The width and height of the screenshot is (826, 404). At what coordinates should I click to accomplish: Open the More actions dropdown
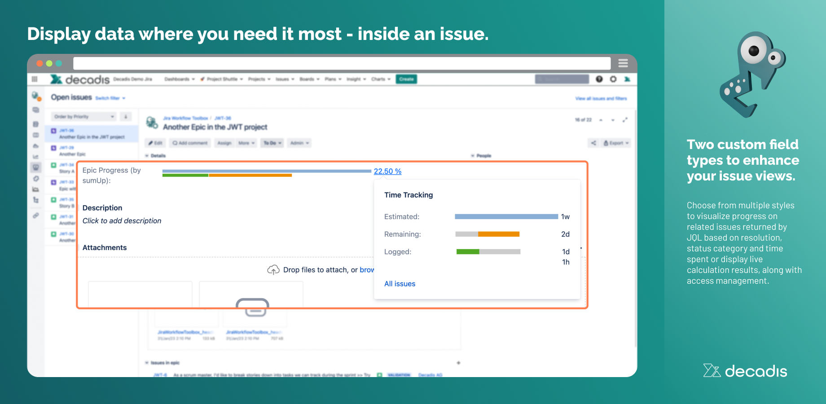246,143
